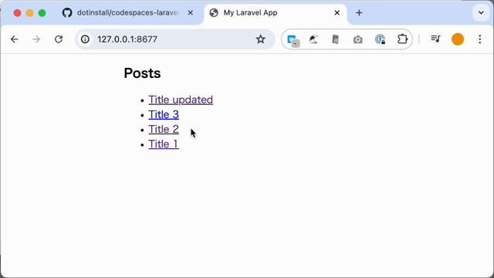Open Chrome three-dot menu
This screenshot has width=494, height=278.
coord(480,39)
